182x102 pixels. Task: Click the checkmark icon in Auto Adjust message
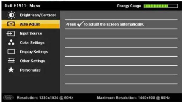click(x=80, y=24)
